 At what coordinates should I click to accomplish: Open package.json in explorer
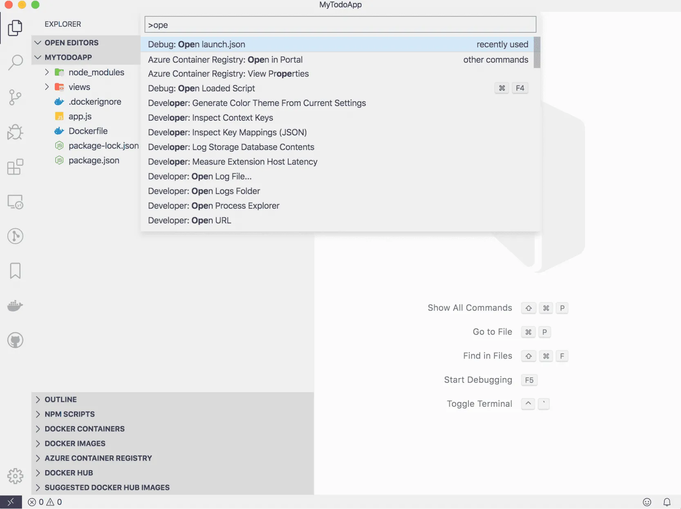coord(94,160)
